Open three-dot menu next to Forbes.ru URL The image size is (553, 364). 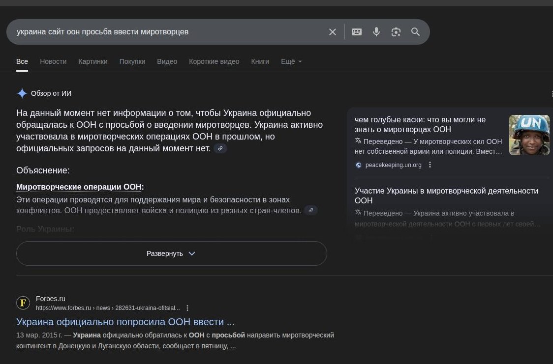tap(187, 308)
